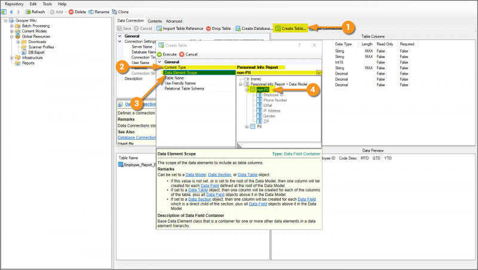Select the Gender field
478x270 pixels.
(269, 116)
